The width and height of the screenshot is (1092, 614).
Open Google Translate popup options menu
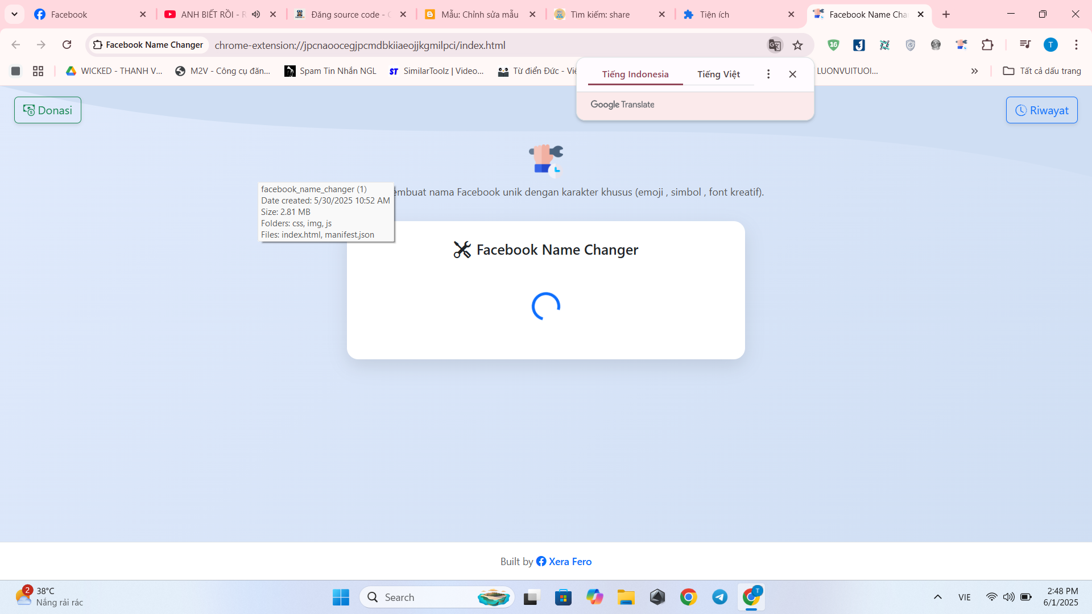[x=768, y=74]
